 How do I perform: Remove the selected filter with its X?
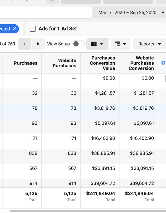coord(14,29)
